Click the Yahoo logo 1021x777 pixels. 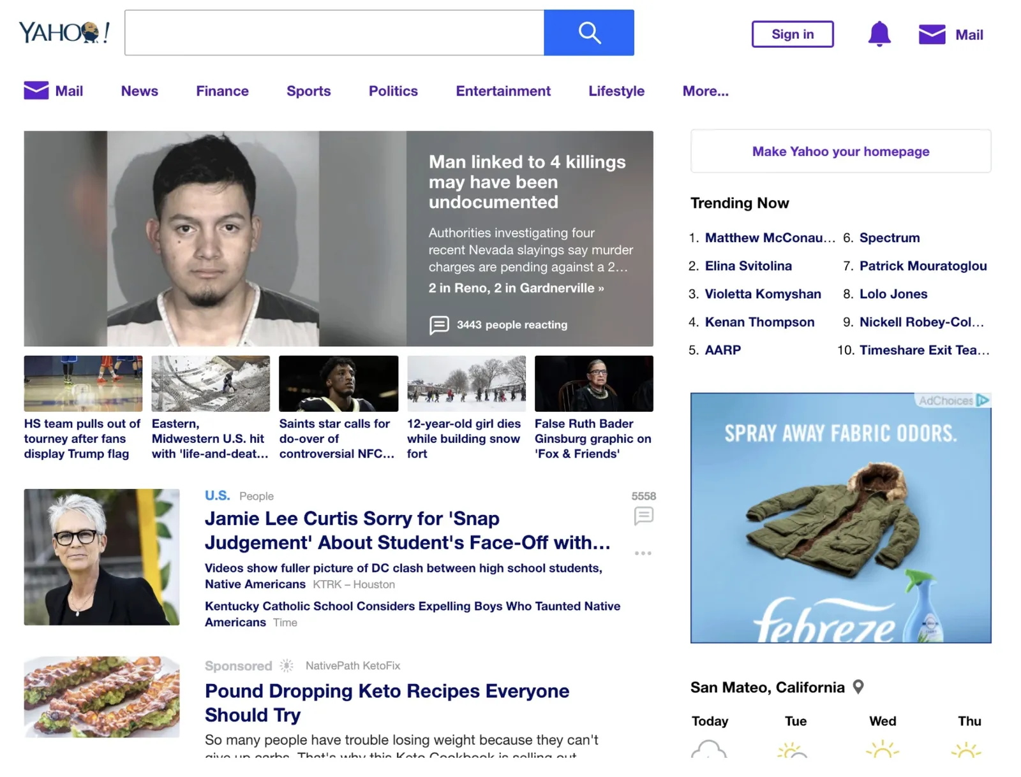point(64,32)
